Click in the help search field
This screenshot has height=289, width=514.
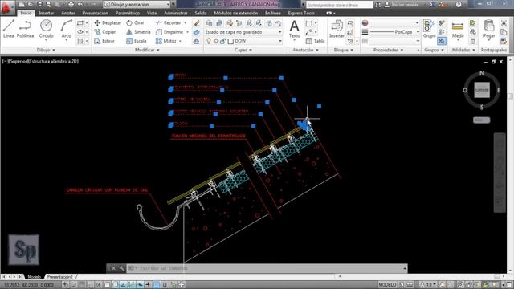pyautogui.click(x=339, y=5)
